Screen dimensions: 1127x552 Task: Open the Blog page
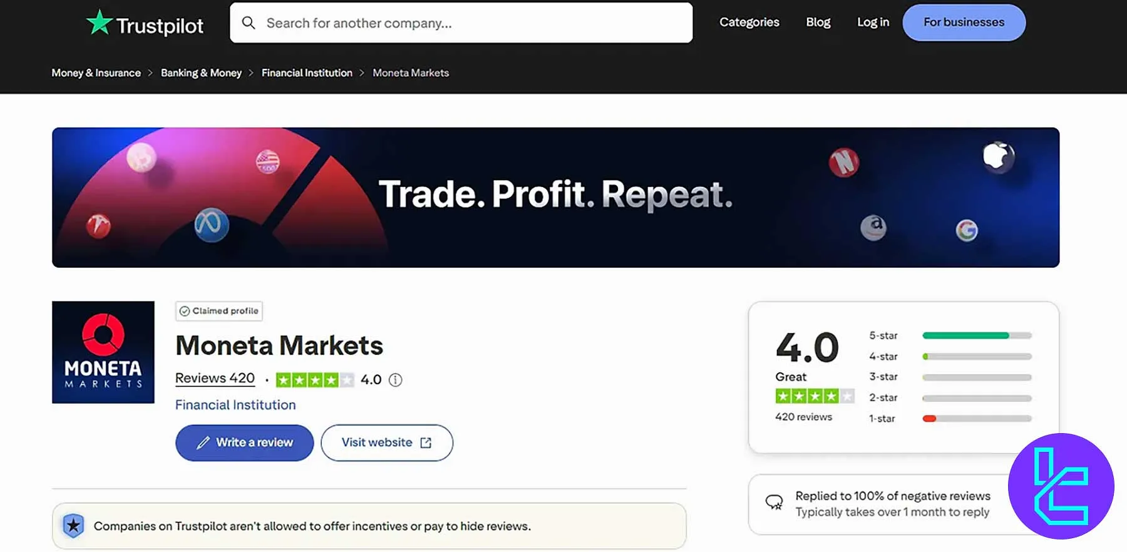coord(818,22)
